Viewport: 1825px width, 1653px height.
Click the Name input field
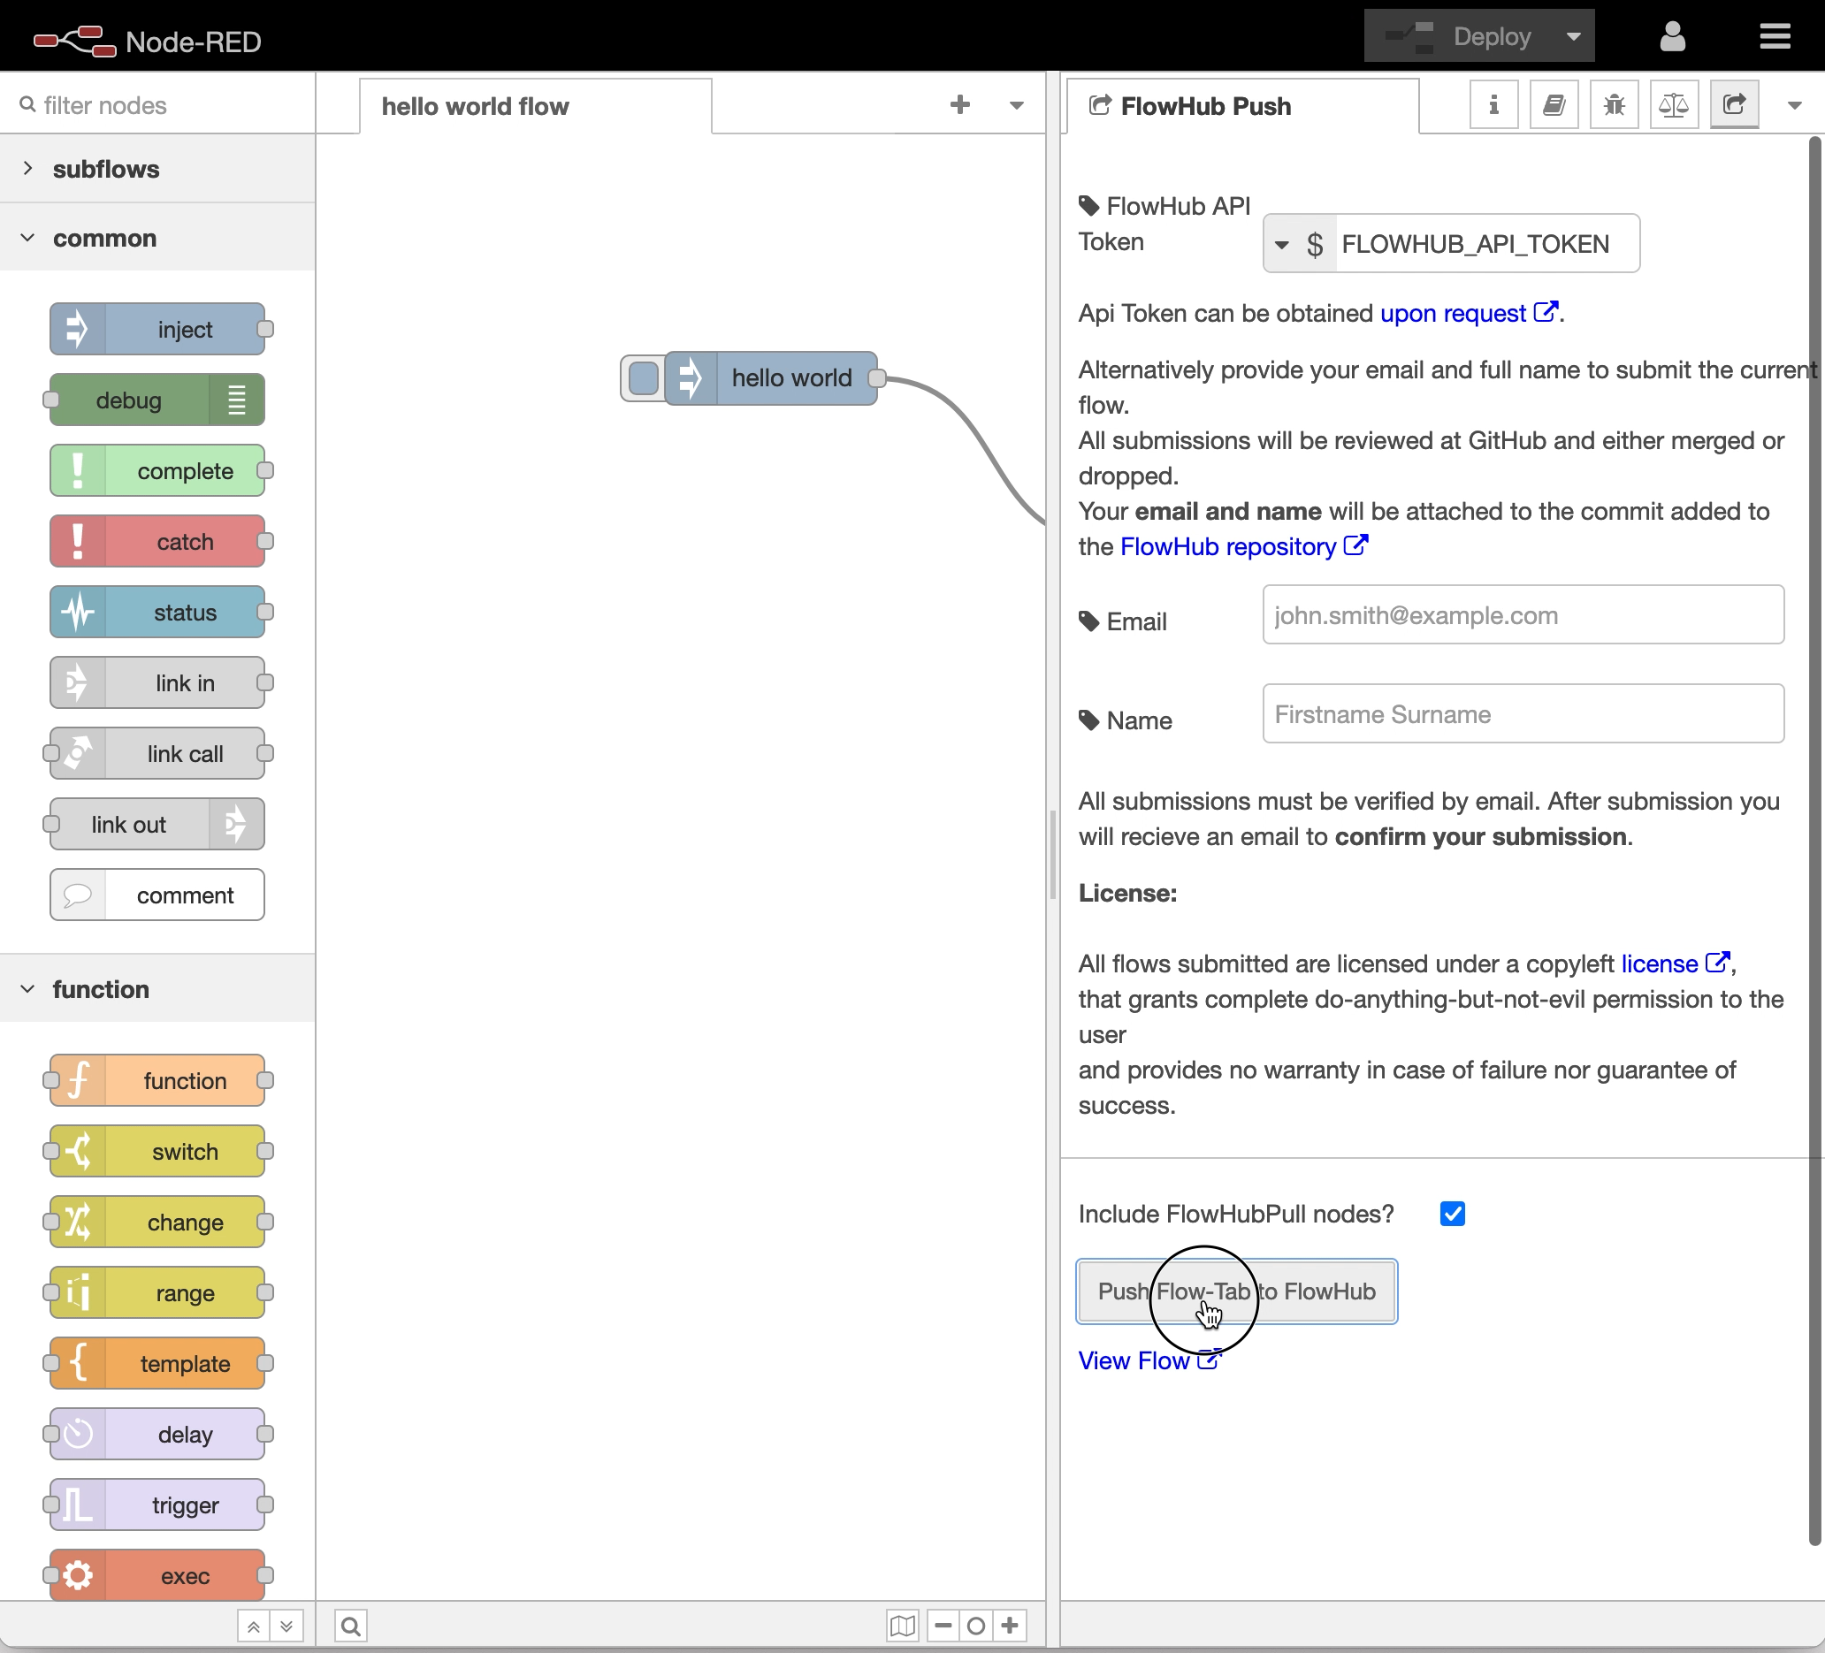(1523, 714)
